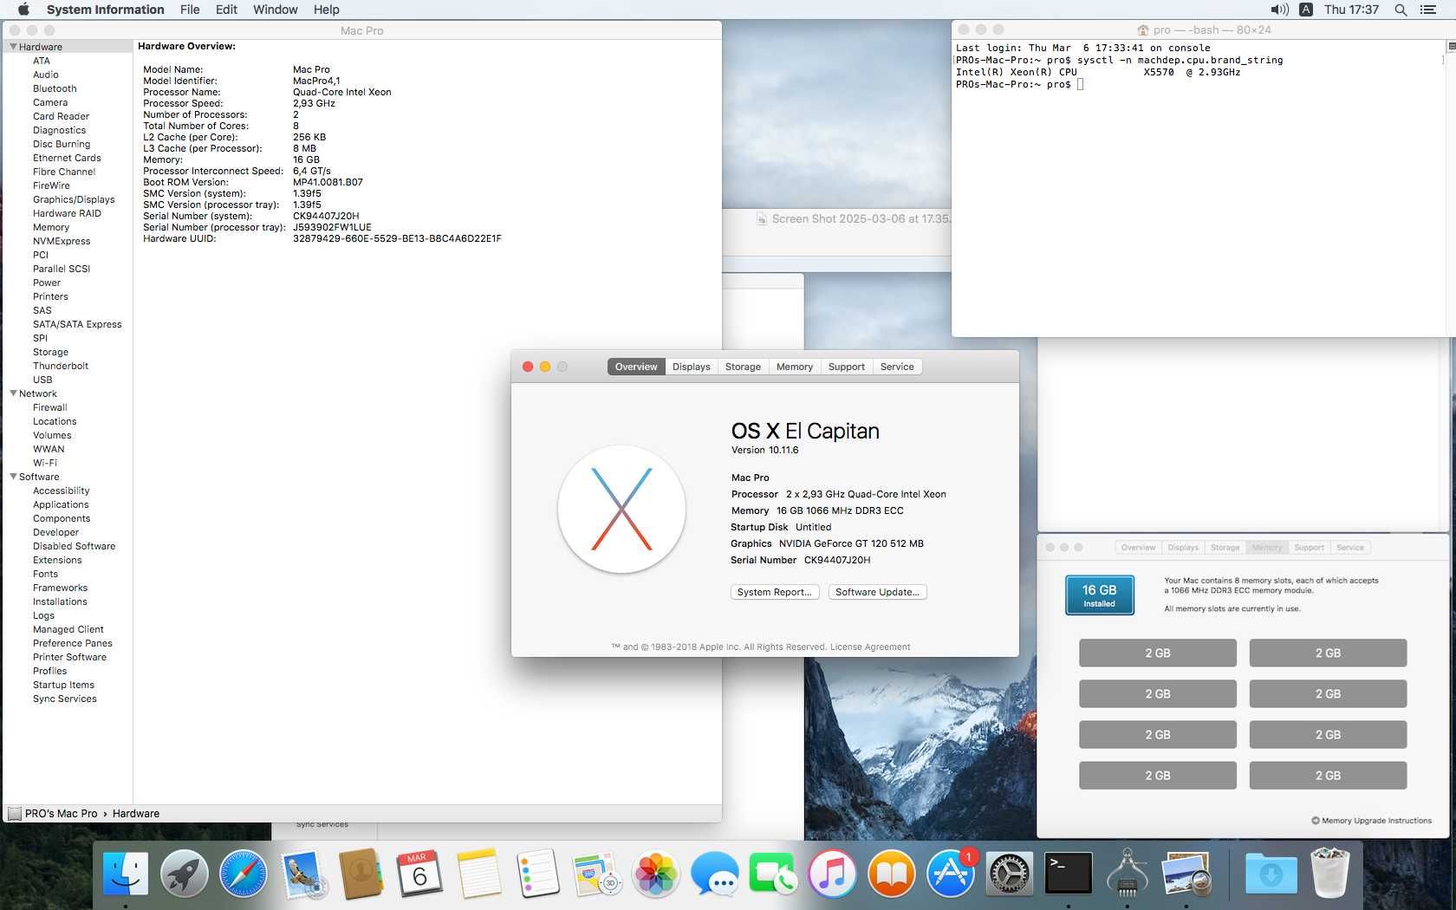
Task: Click the Software Update... button
Action: (x=877, y=592)
